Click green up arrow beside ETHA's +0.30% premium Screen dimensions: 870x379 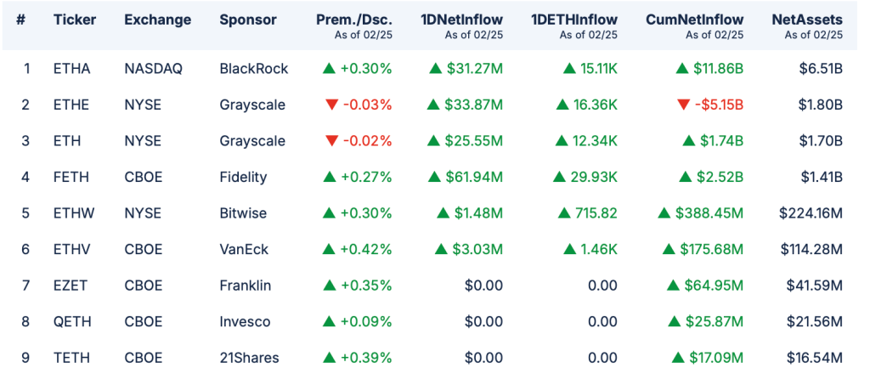[330, 68]
